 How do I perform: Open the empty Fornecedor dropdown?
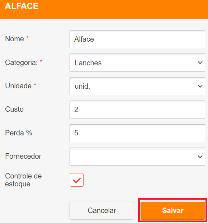(x=137, y=157)
